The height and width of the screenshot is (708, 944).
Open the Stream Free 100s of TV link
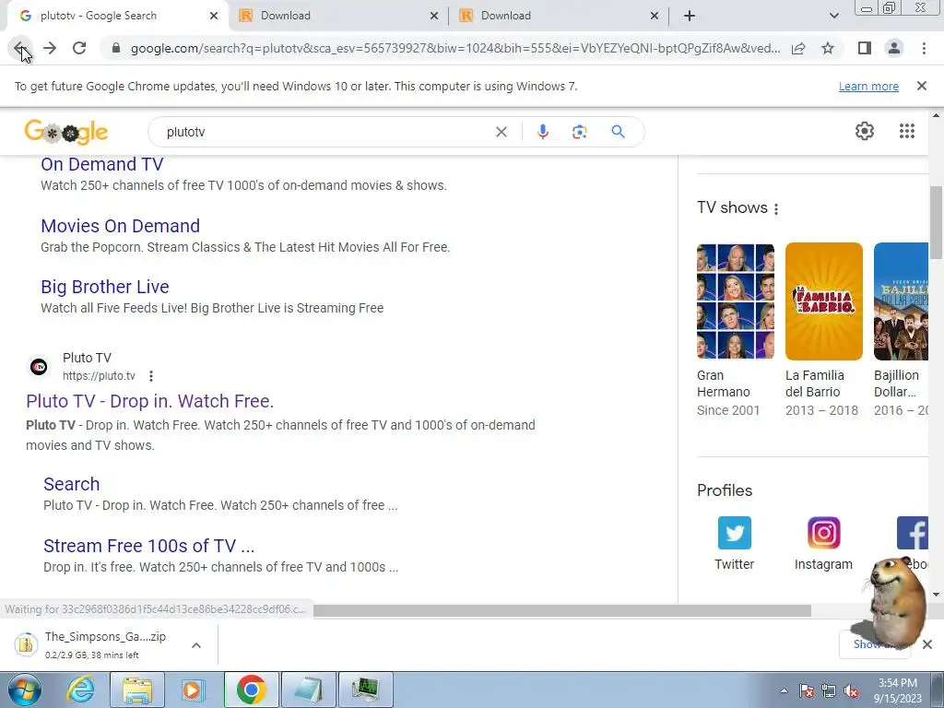(149, 546)
